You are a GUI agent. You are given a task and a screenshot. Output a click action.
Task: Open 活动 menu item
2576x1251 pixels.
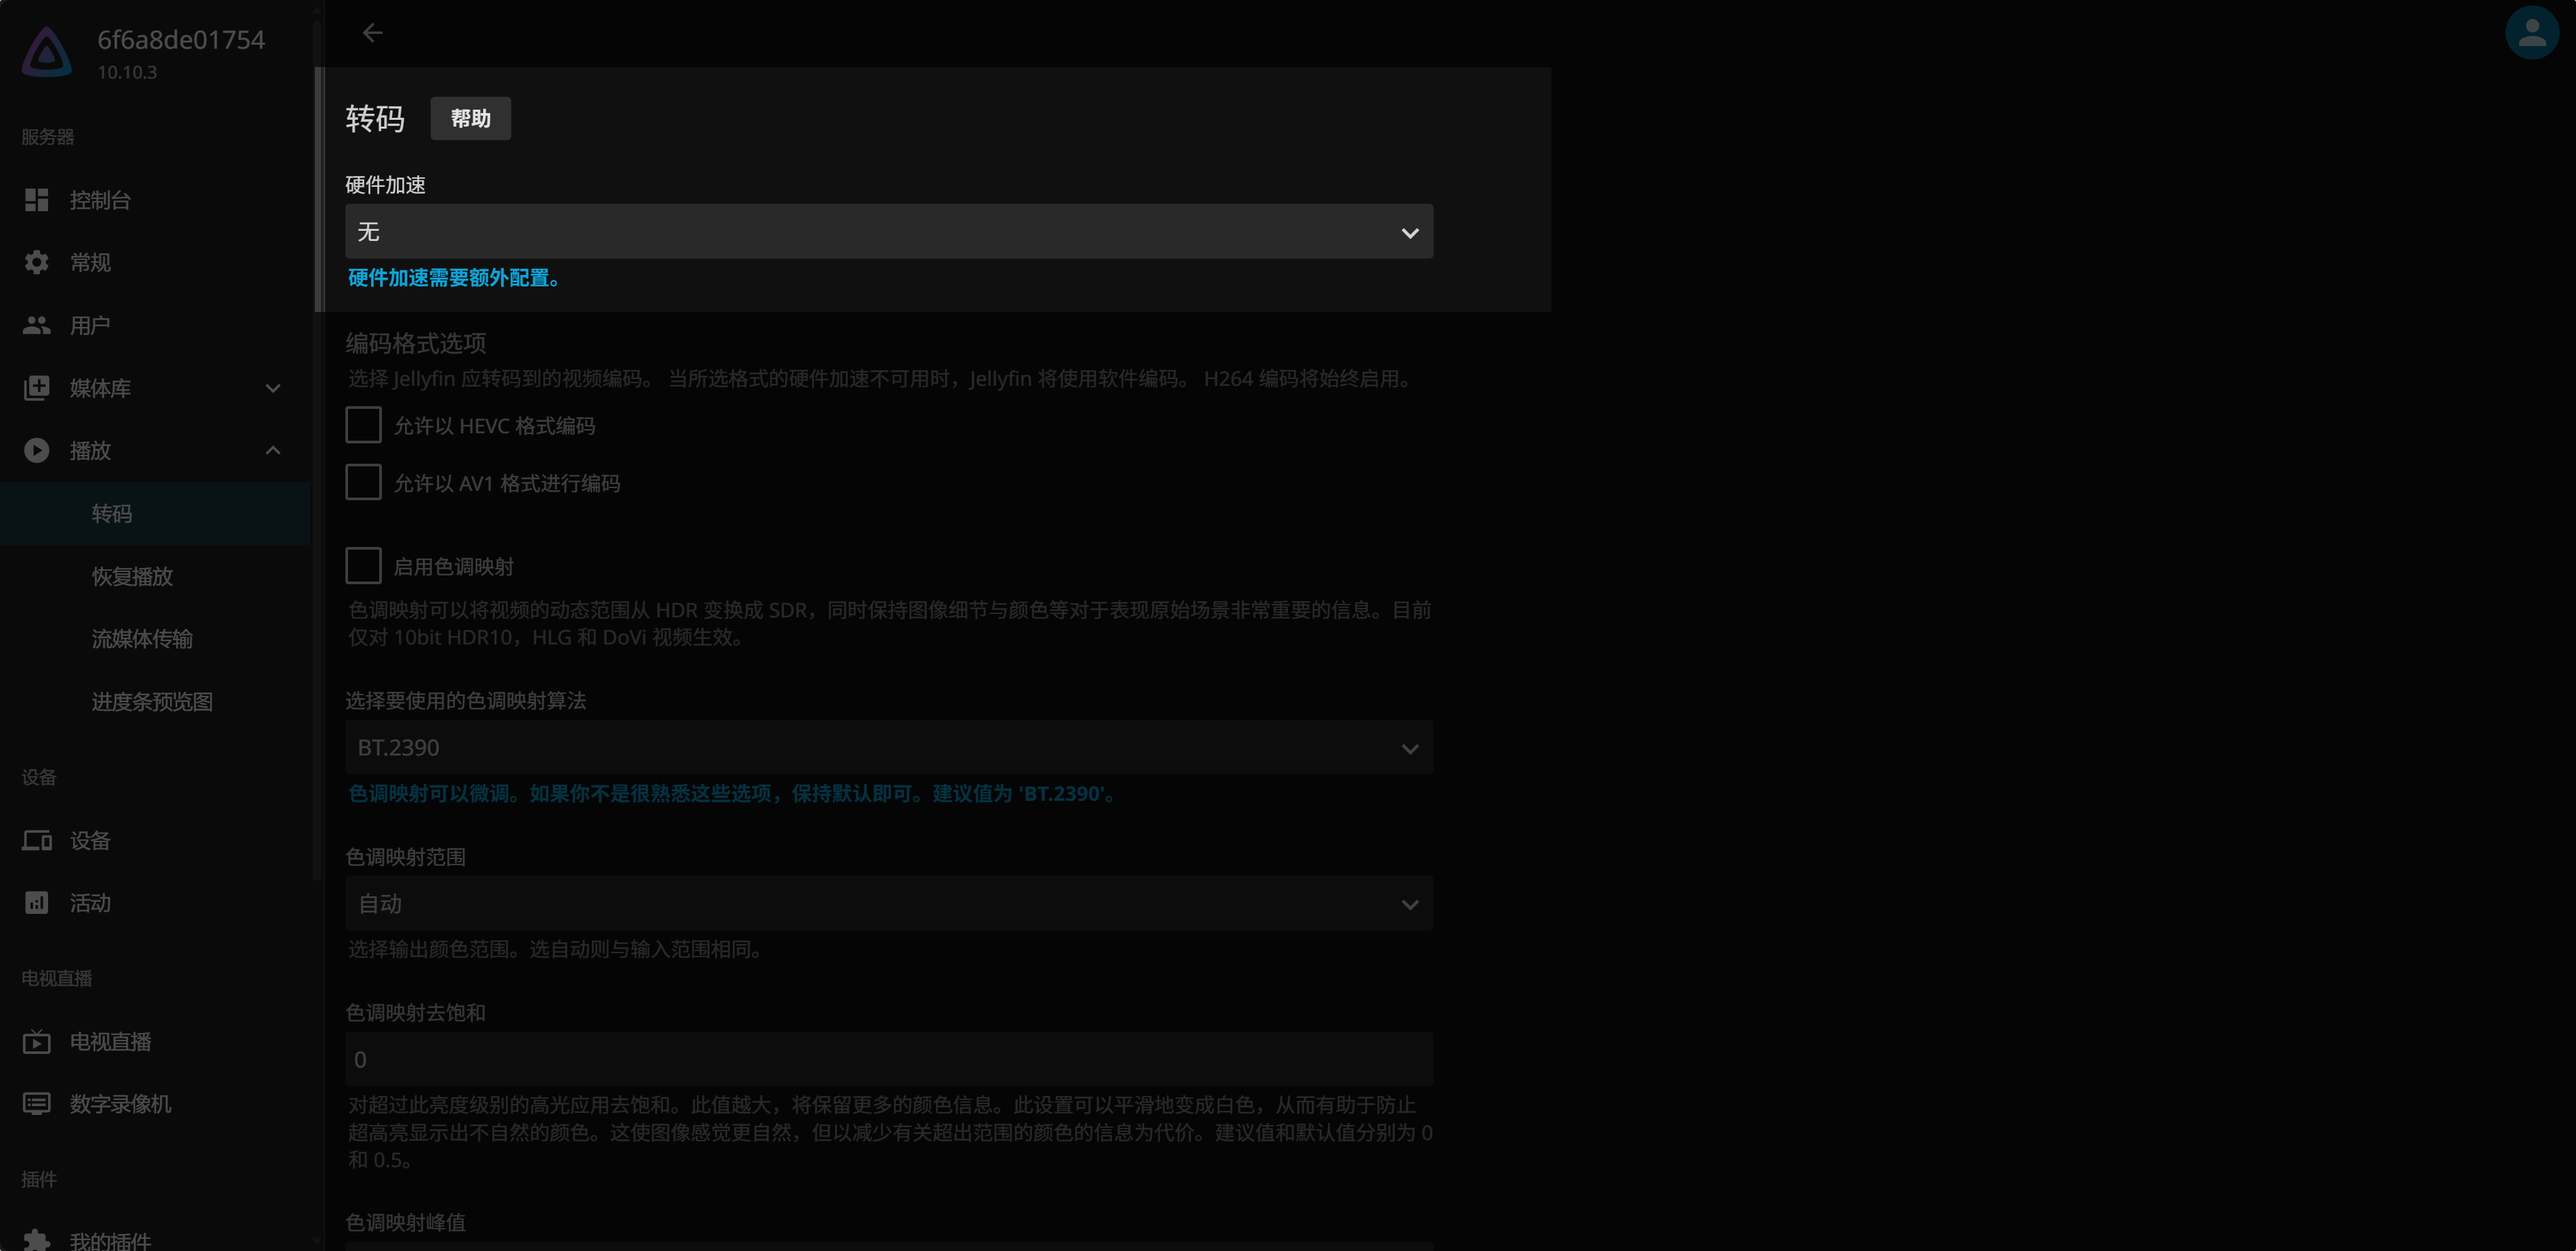[155, 903]
